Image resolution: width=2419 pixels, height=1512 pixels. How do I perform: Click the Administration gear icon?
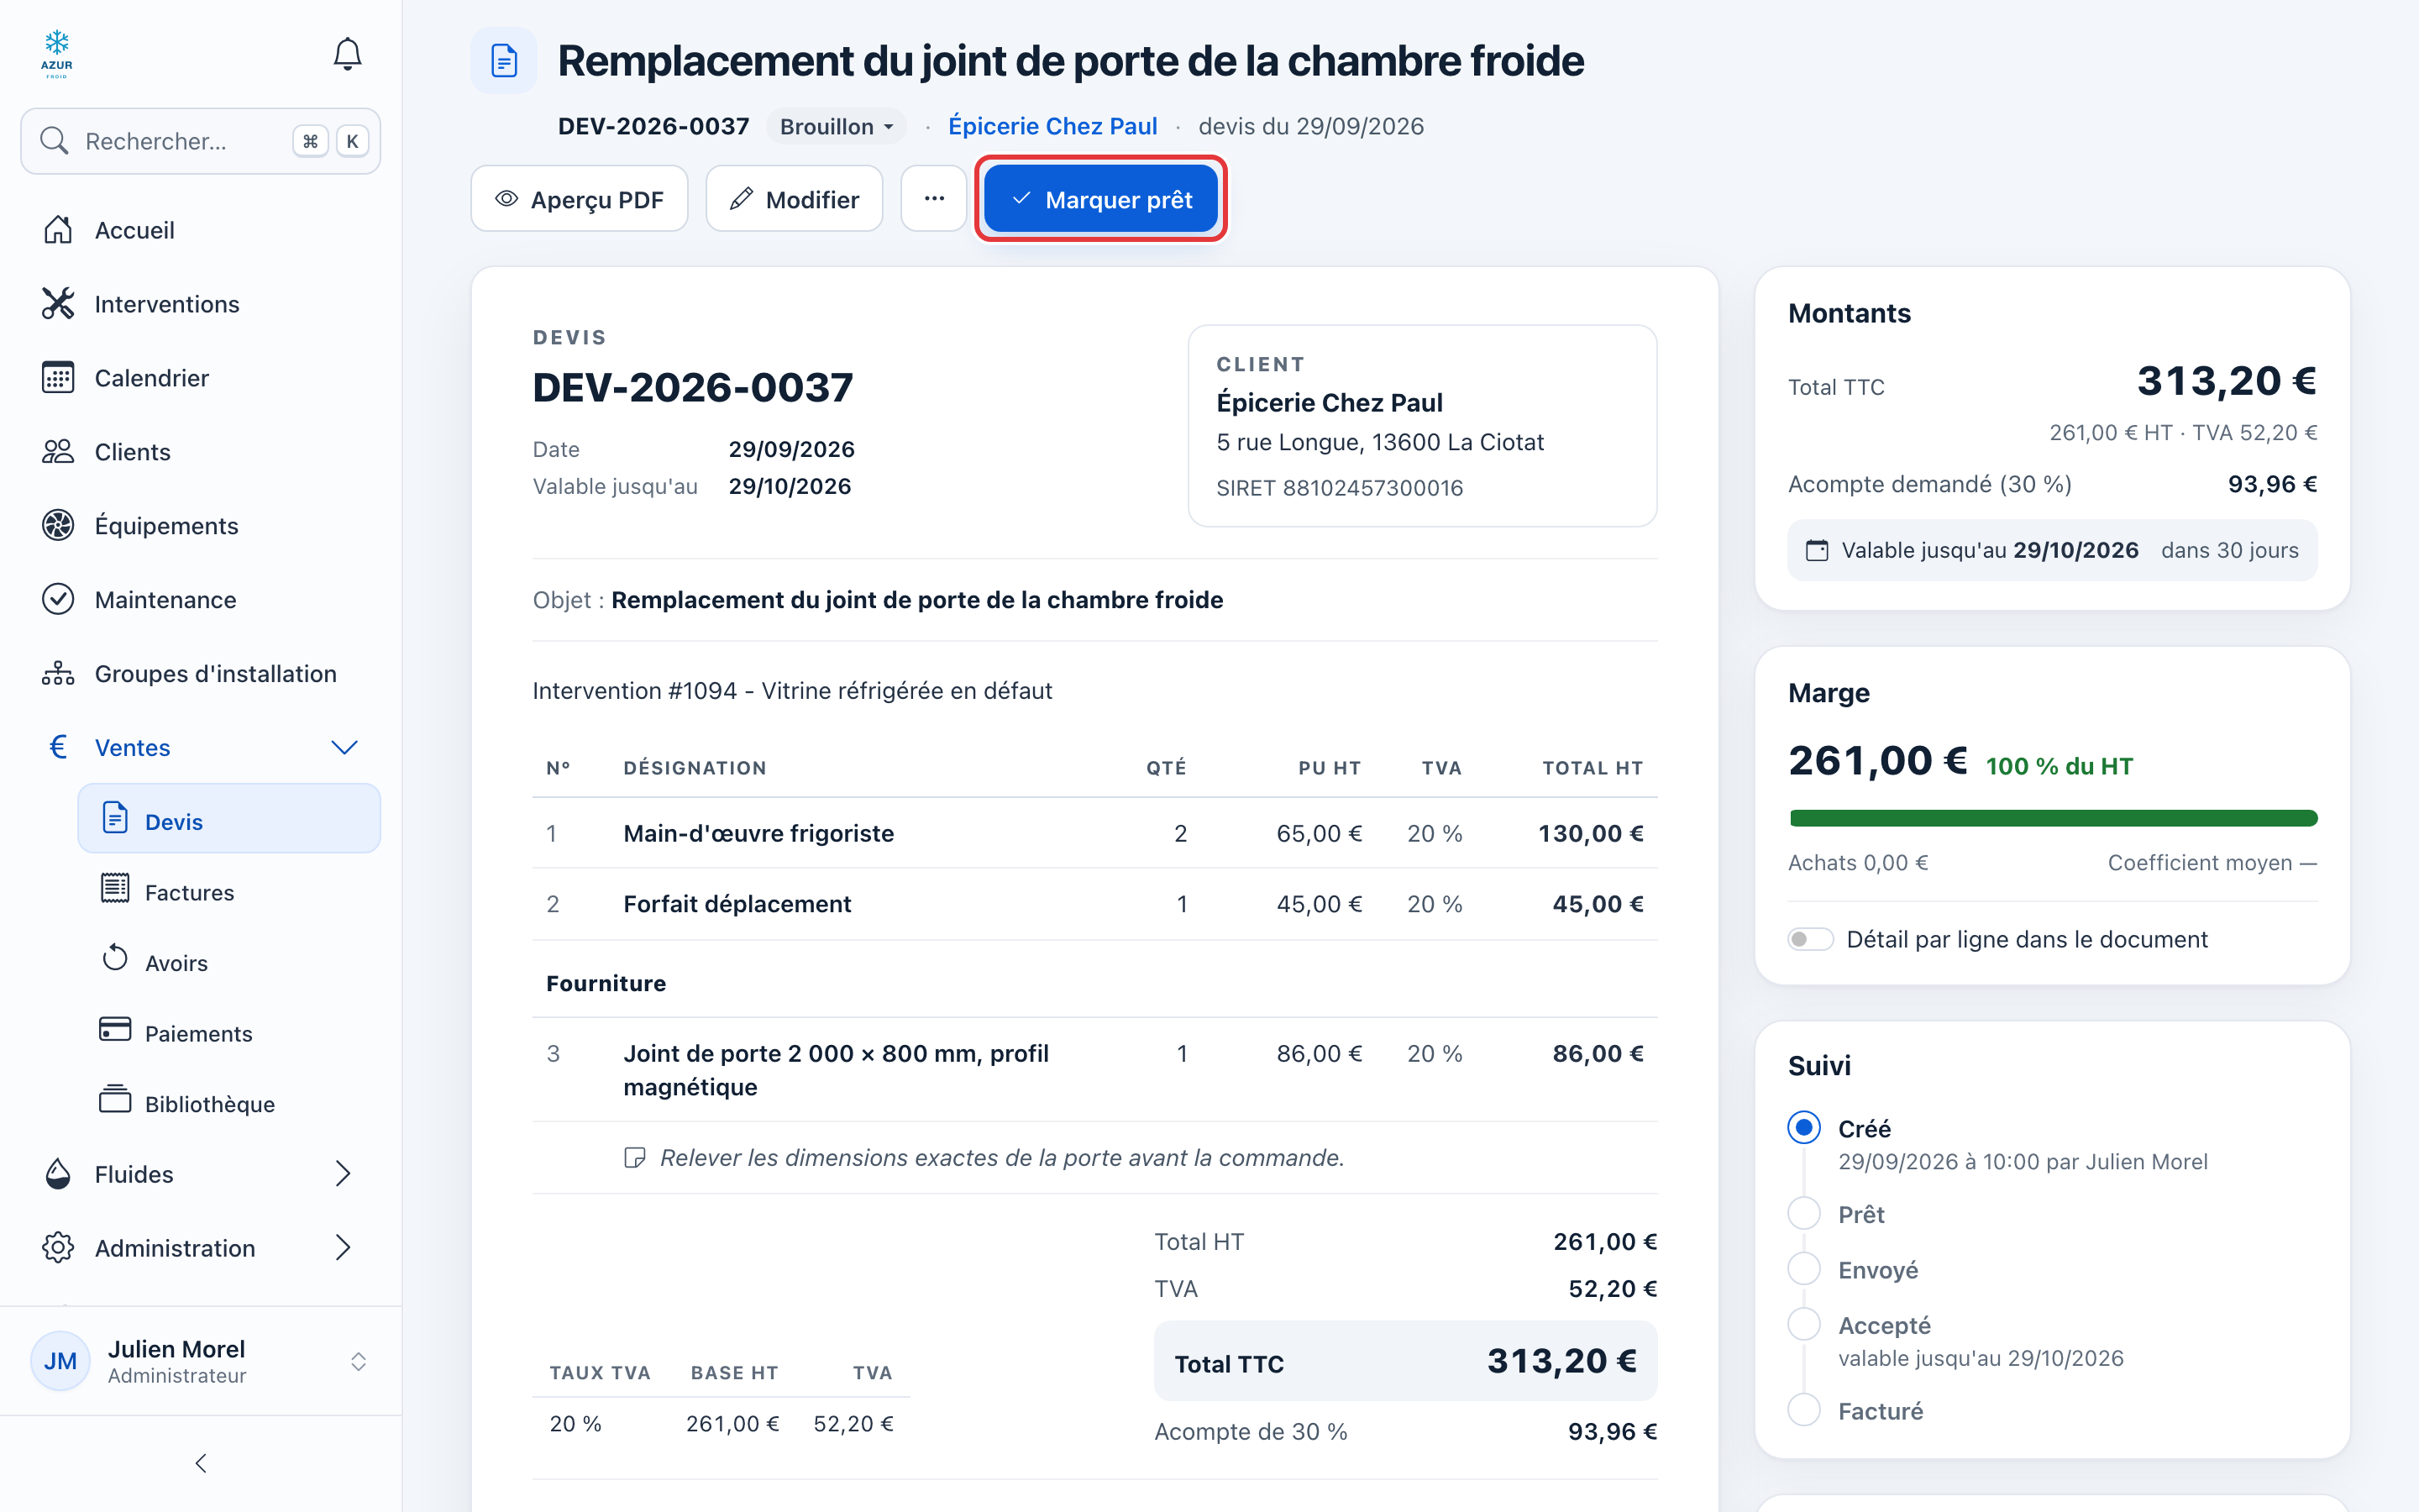click(58, 1248)
